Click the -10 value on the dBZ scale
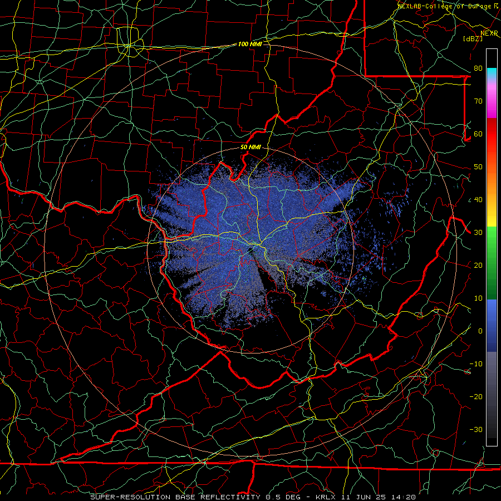Viewport: 501px width, 501px height. click(x=476, y=364)
